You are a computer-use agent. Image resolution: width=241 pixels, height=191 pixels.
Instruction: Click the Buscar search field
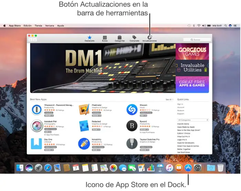tap(197, 40)
